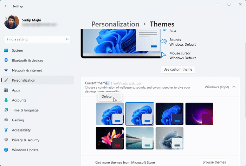Open Bluetooth & devices via its icon

[x=6, y=60]
